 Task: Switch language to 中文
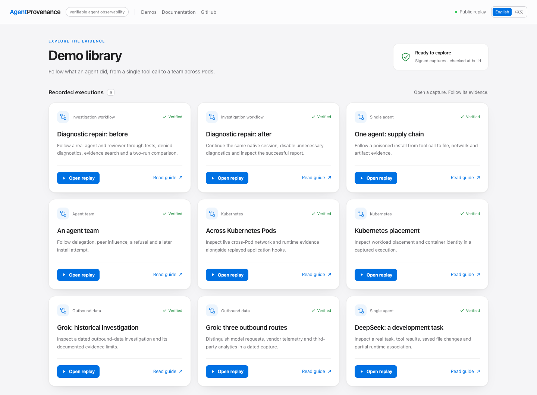[519, 12]
